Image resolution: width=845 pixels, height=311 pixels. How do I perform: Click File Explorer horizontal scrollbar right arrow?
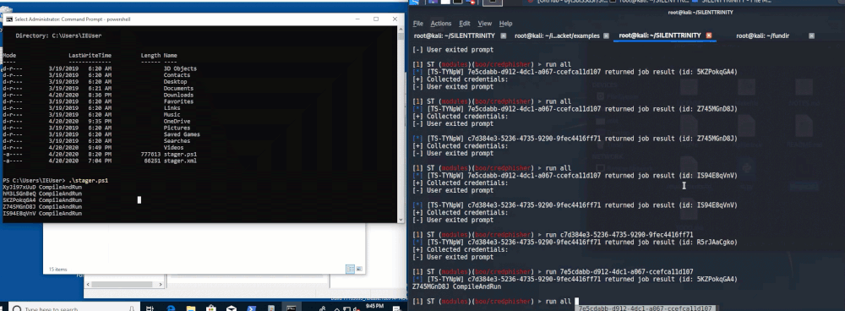161,285
